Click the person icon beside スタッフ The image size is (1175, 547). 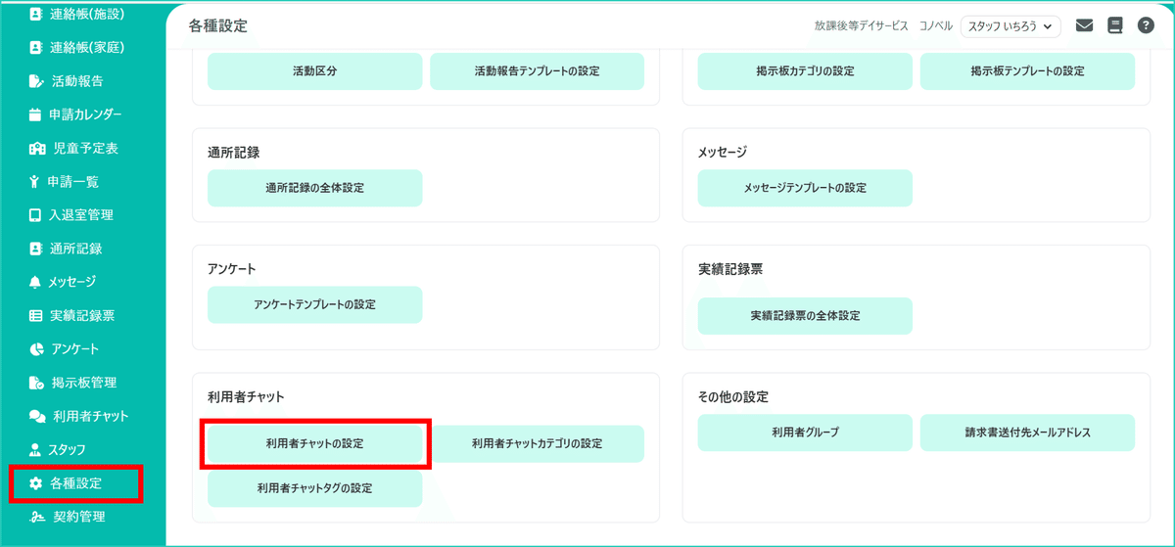tap(36, 449)
